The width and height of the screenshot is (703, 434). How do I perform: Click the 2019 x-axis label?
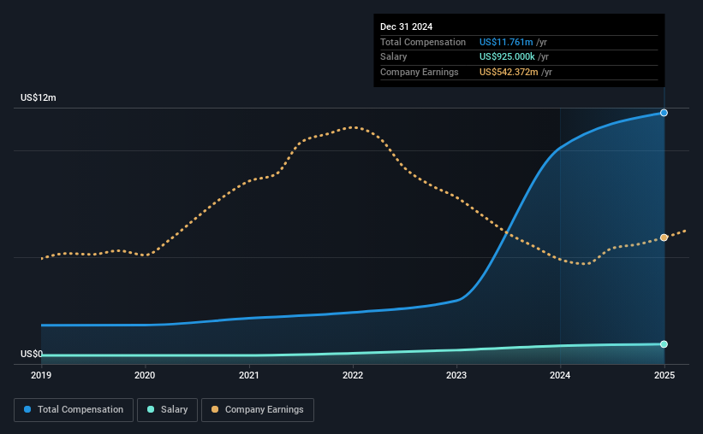point(41,375)
